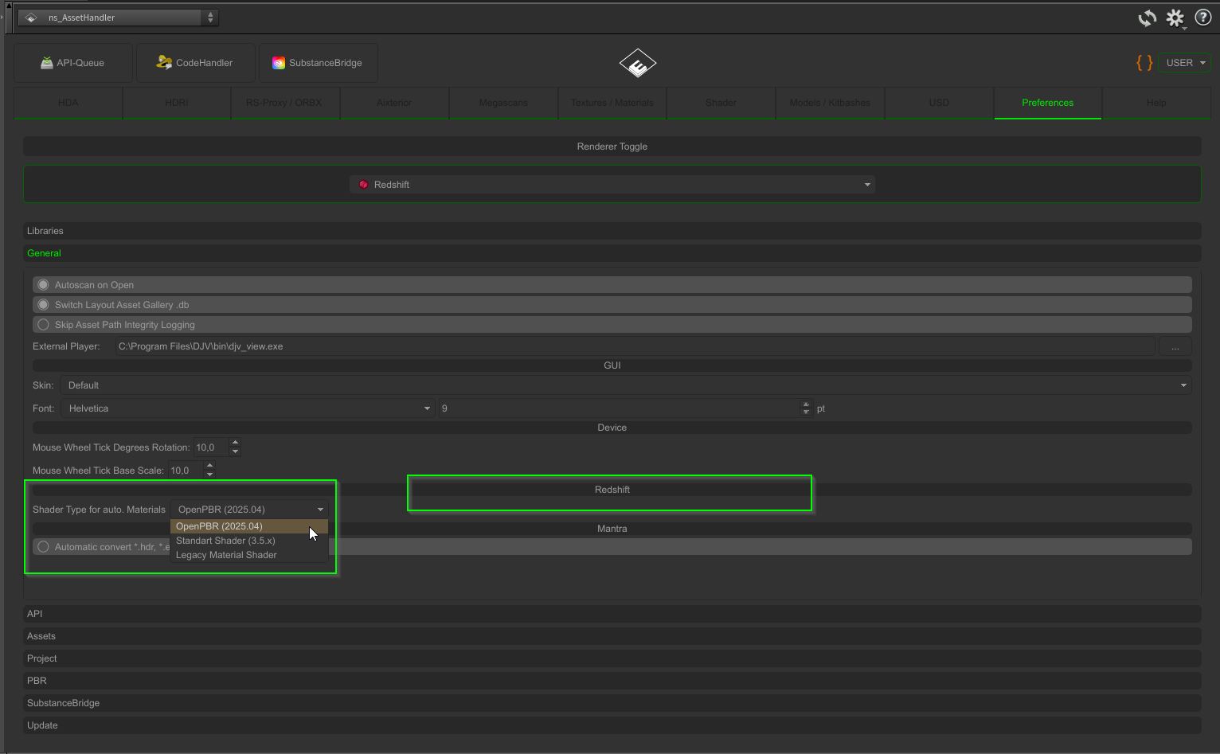Open the SubstanceBridge tool
This screenshot has width=1220, height=754.
(x=318, y=63)
